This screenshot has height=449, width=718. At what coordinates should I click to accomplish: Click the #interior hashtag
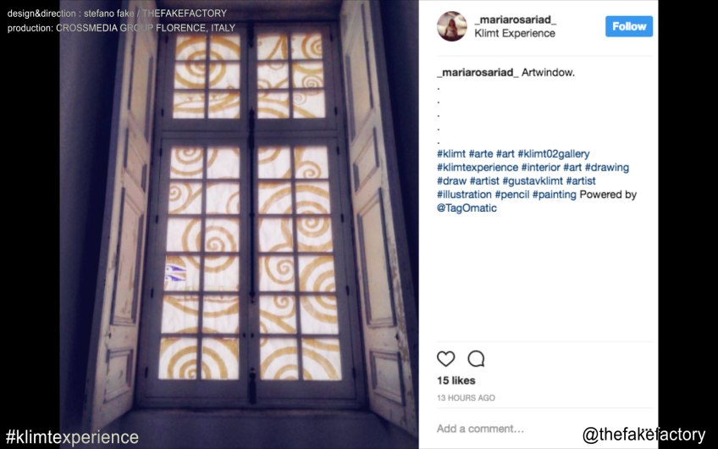point(540,168)
